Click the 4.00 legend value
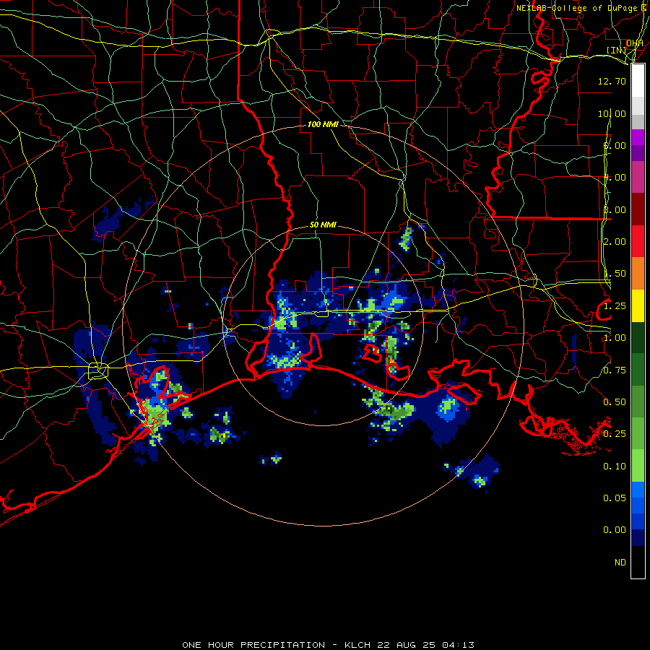Screen dimensions: 650x650 615,178
